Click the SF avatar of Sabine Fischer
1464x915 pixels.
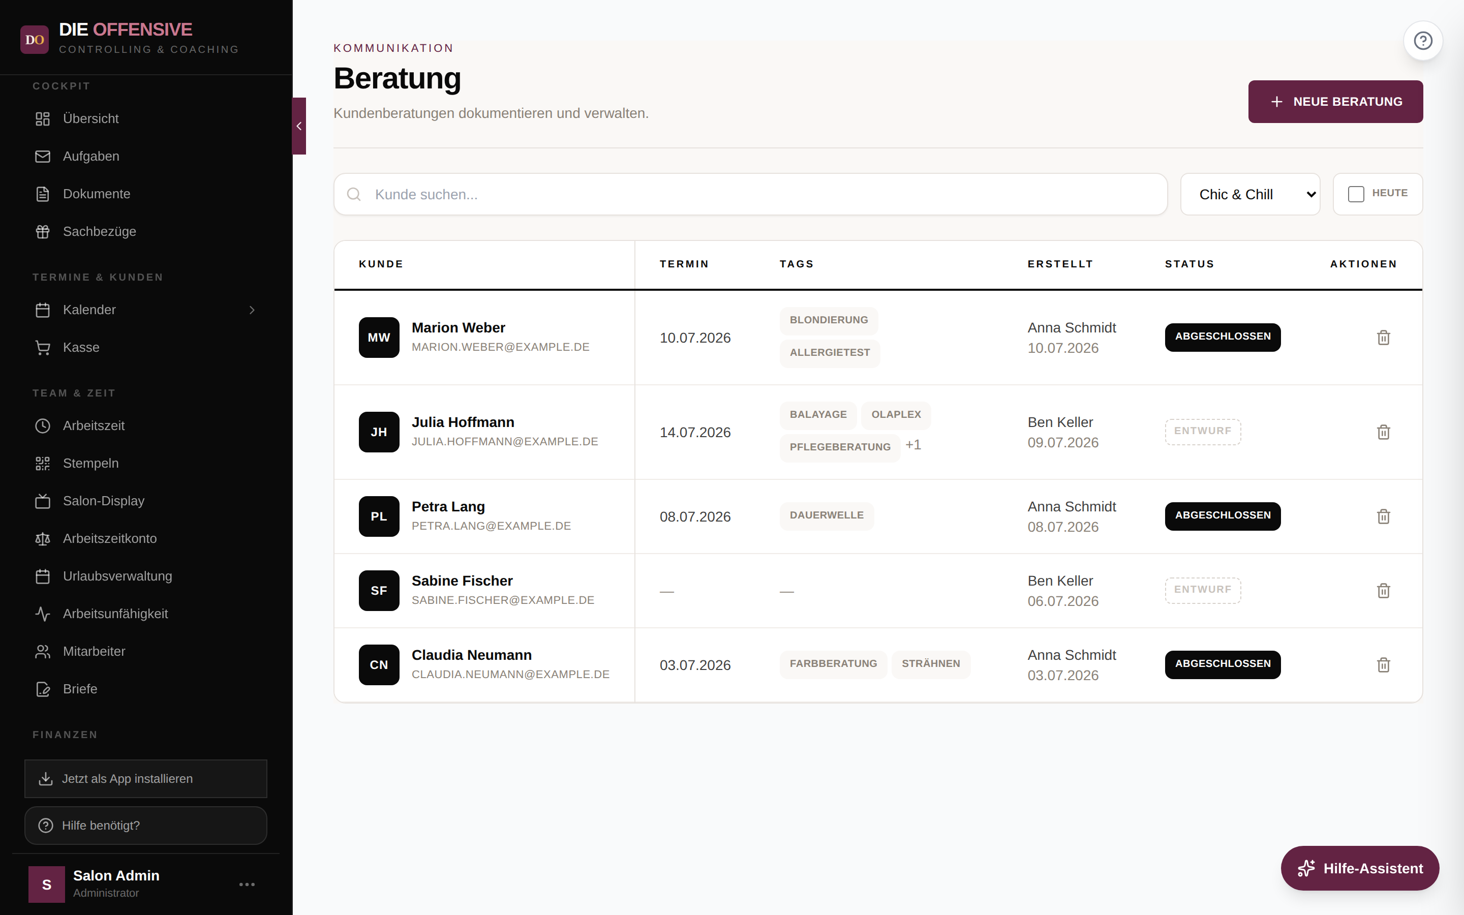click(379, 591)
